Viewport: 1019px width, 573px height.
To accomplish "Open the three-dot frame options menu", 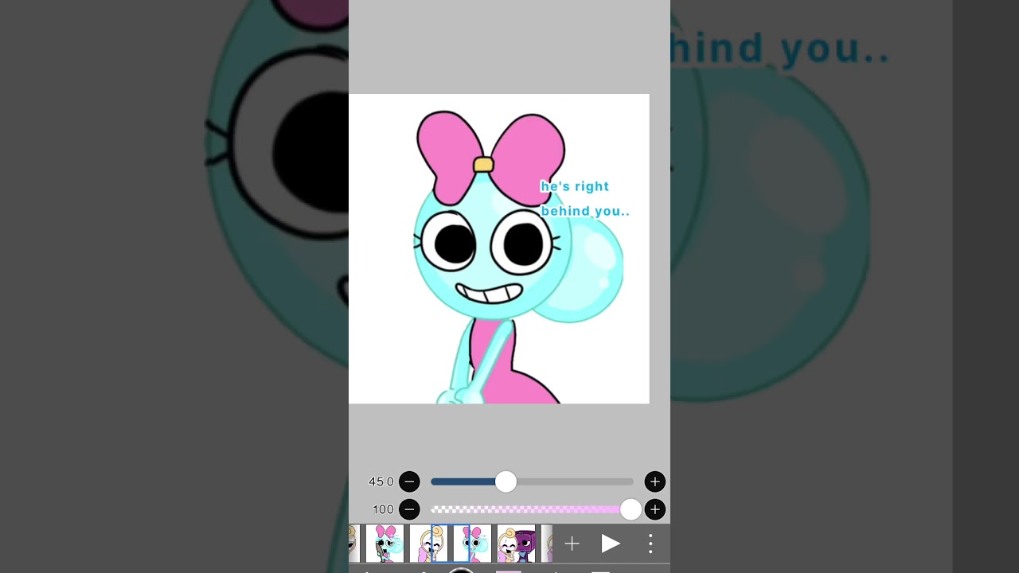I will 650,544.
